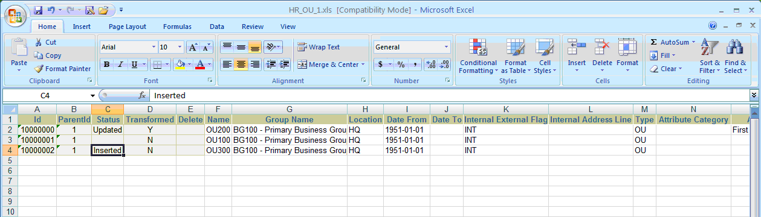Image resolution: width=761 pixels, height=217 pixels.
Task: Click the Orientation text angle icon
Action: 273,47
